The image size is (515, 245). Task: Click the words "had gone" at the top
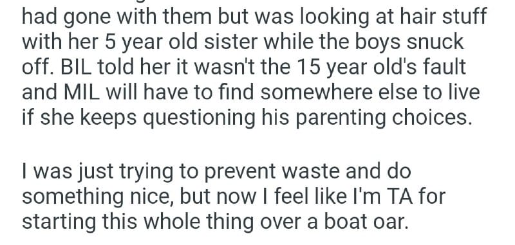tap(66, 17)
